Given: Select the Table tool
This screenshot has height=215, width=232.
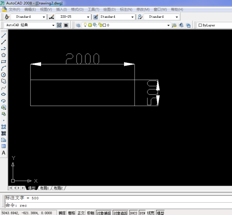Looking at the screenshot, I should click(3, 146).
